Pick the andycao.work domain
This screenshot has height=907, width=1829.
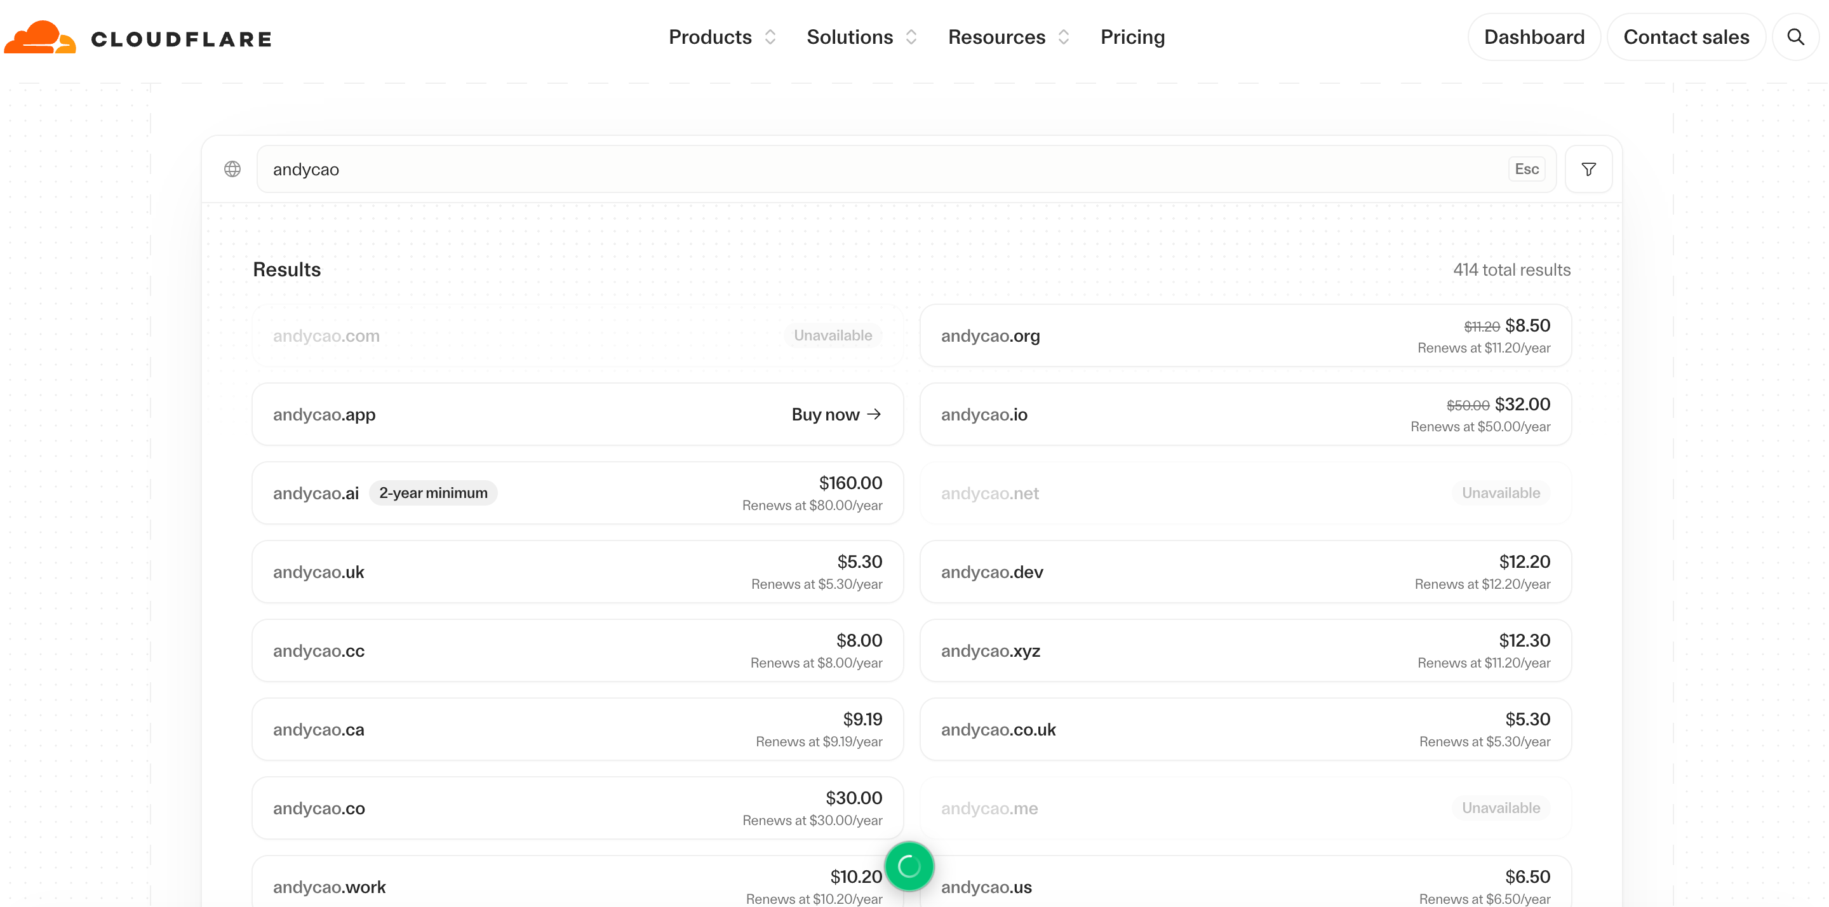point(577,882)
